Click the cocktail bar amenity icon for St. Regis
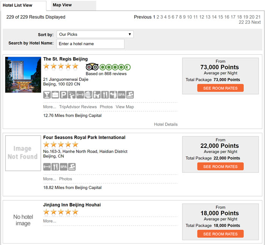 (47, 95)
